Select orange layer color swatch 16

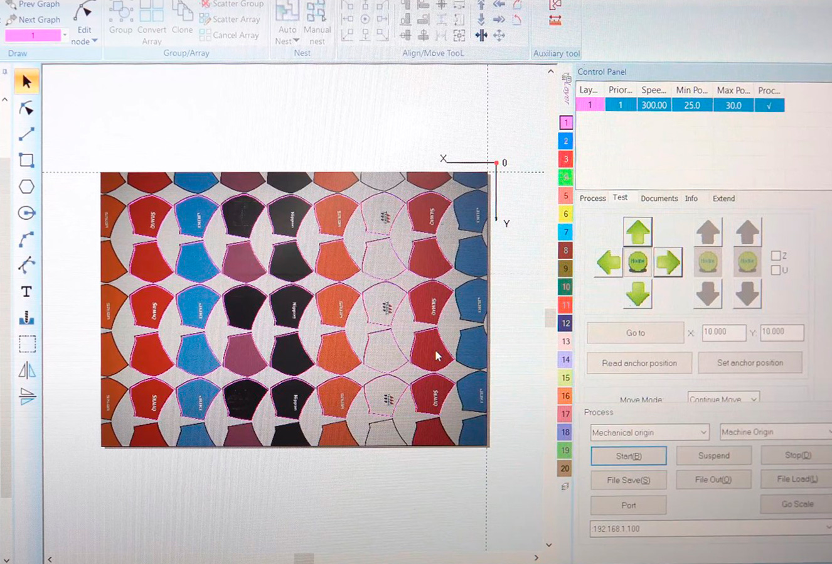[x=565, y=396]
